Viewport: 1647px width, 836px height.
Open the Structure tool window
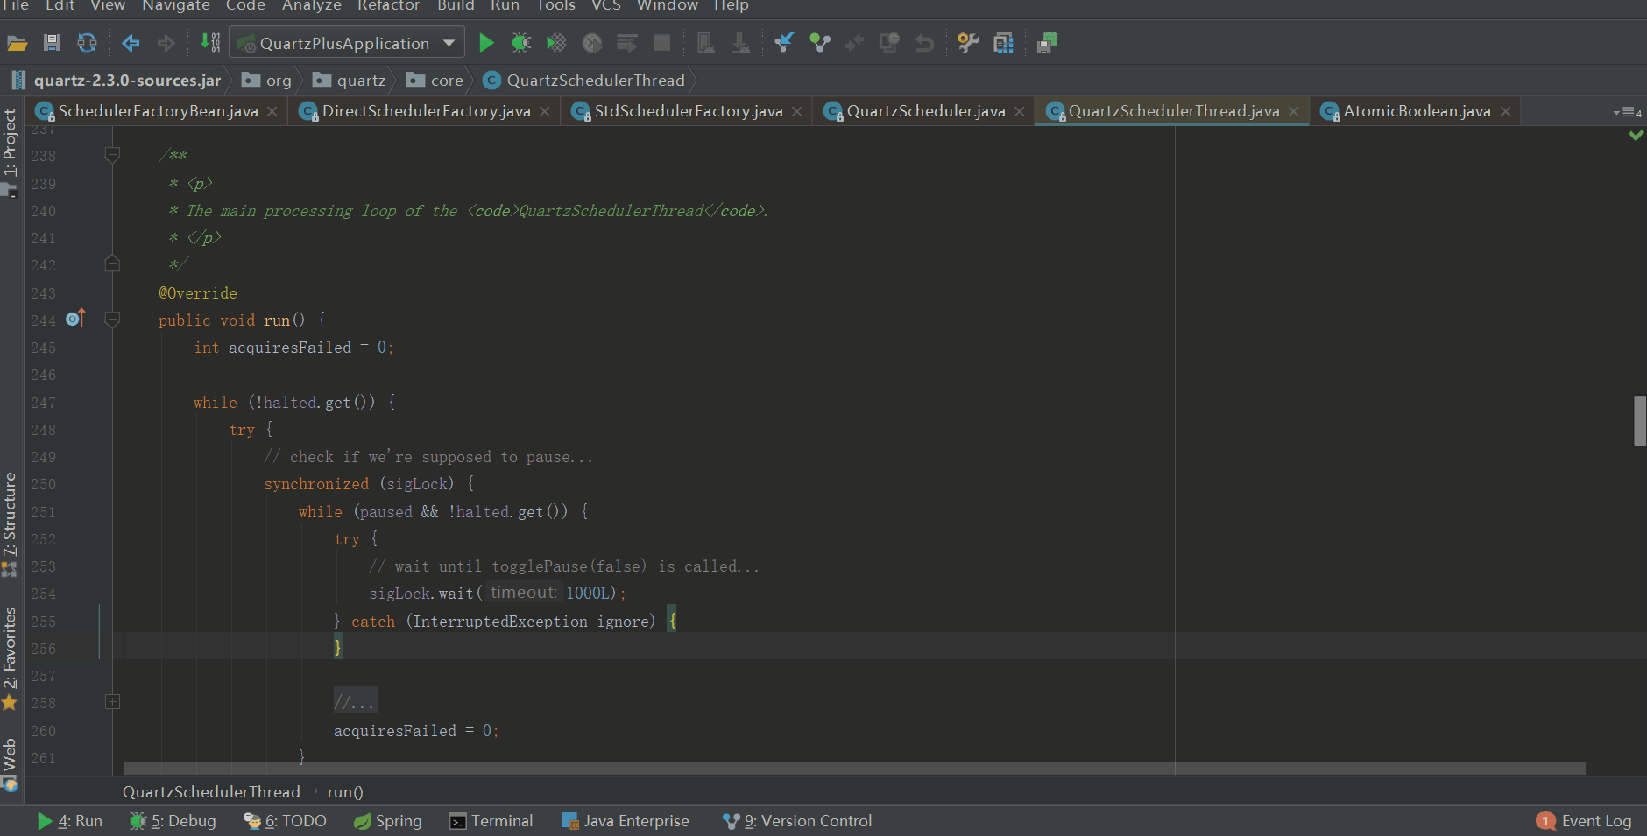[x=10, y=523]
